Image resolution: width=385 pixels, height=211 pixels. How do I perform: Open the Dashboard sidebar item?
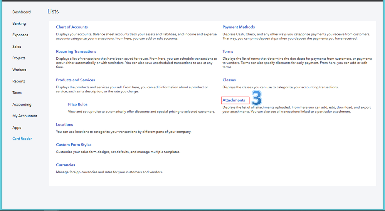[x=22, y=12]
